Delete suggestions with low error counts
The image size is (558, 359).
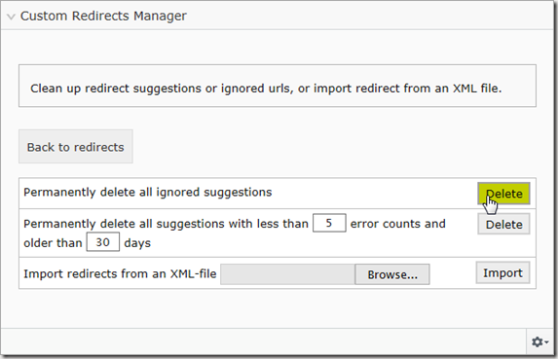click(503, 225)
